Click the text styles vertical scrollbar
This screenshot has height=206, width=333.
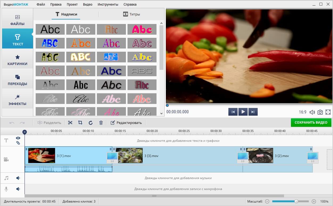161,47
